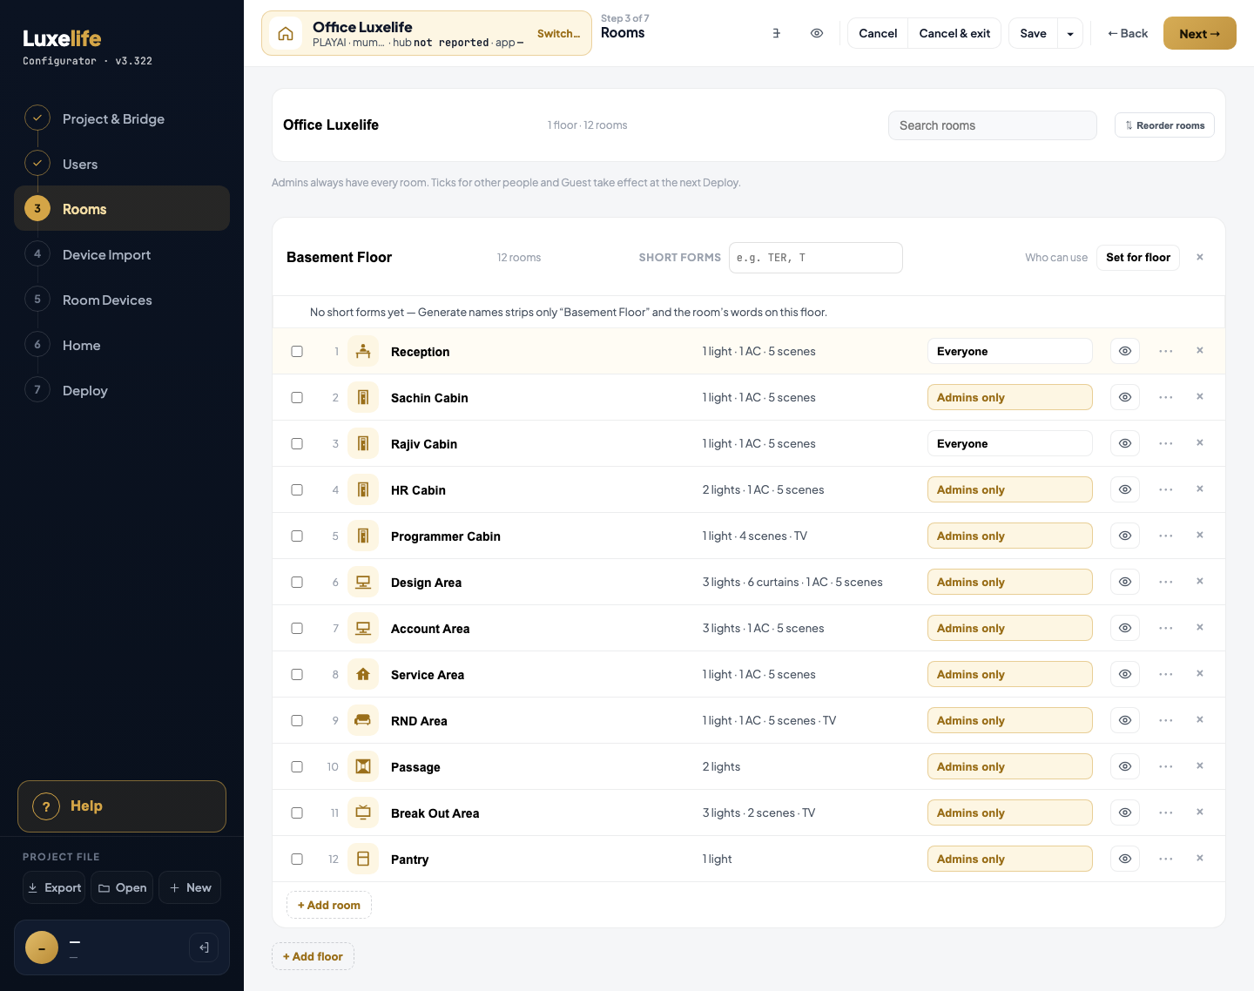Click the home icon next to Office Luxelife
Viewport: 1254px width, 991px height.
[x=286, y=33]
